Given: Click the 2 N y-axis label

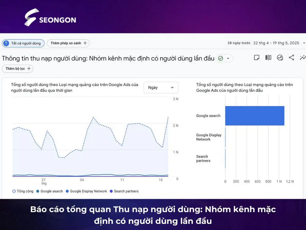Looking at the screenshot, I should 175,125.
